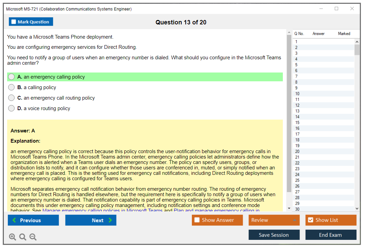This screenshot has width=365, height=249.
Task: Select option B a calling policy
Action: pos(11,87)
